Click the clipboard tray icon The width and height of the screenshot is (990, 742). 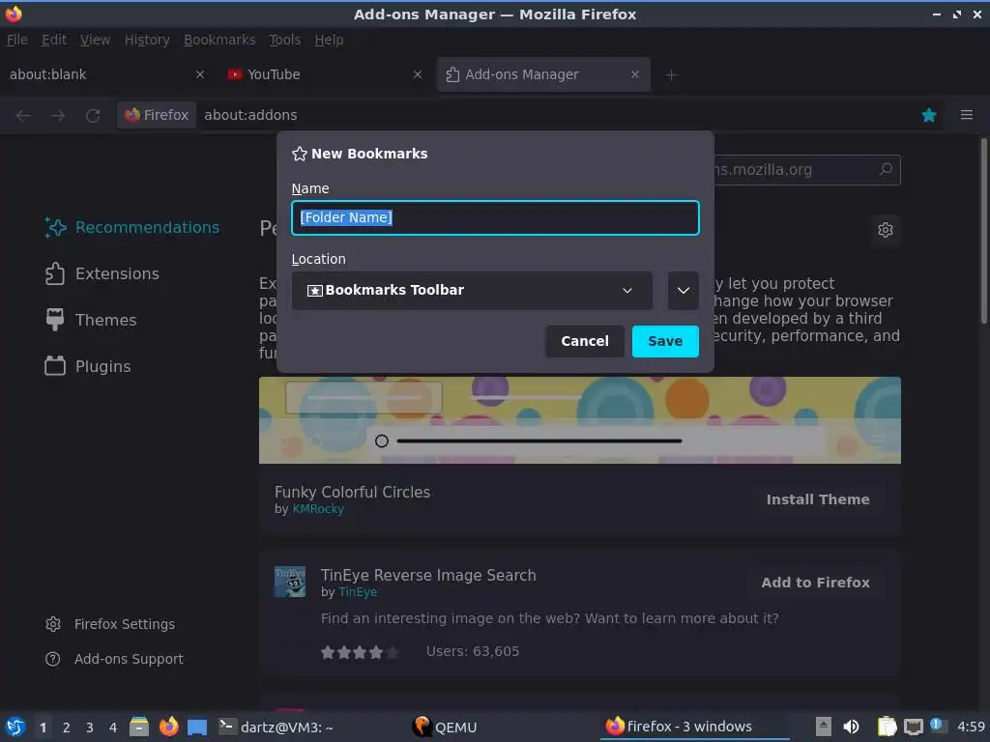tap(888, 727)
